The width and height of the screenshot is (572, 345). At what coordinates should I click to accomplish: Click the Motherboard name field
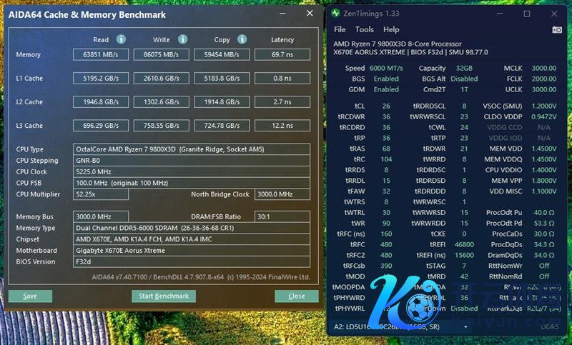click(x=192, y=251)
